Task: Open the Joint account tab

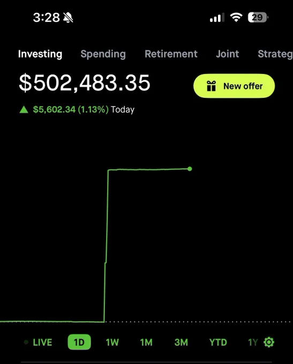Action: [x=227, y=54]
